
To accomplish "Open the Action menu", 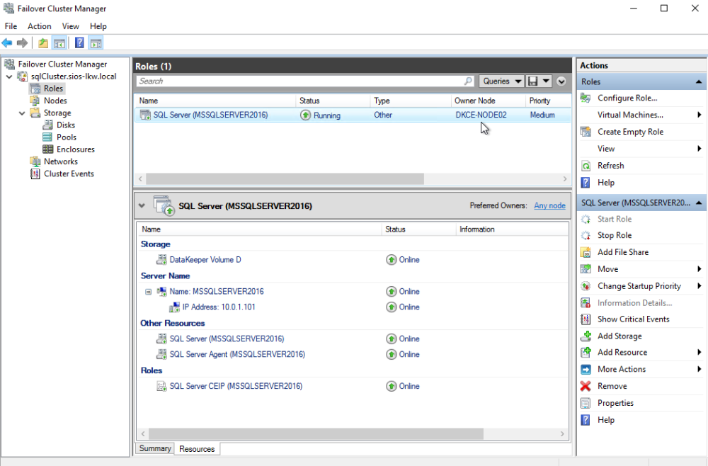I will (x=39, y=26).
